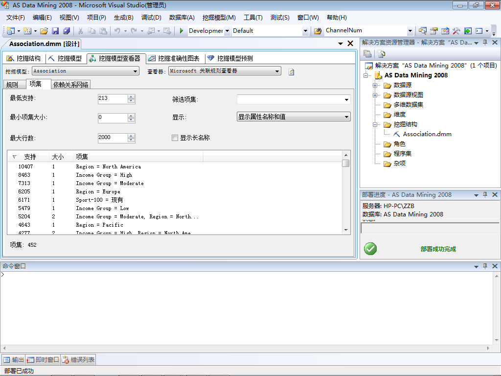
Task: Click the Save All icon
Action: coord(67,31)
